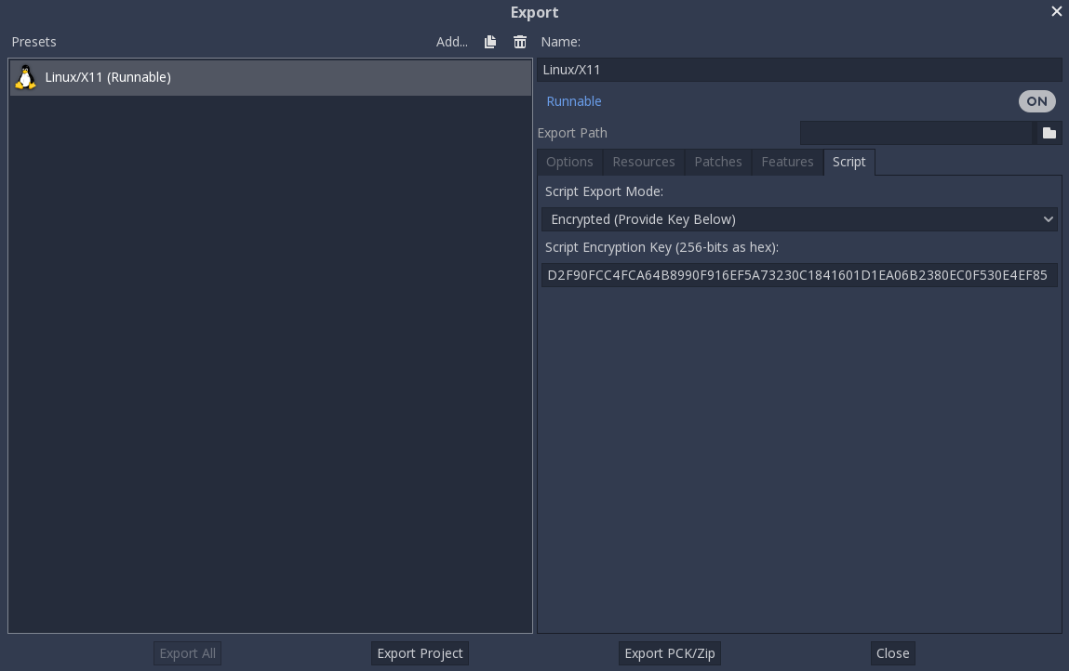The height and width of the screenshot is (671, 1069).
Task: Open the Patches tab
Action: coord(718,162)
